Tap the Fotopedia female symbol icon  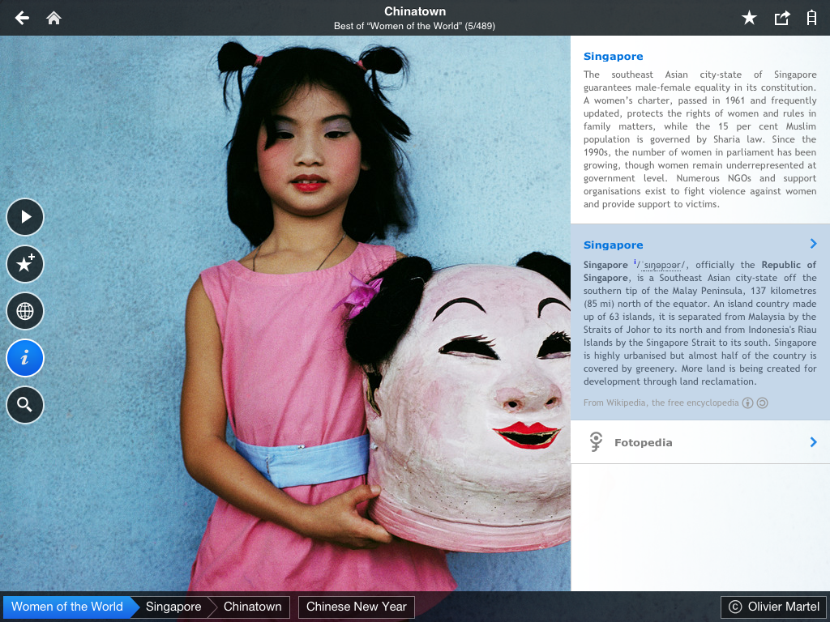(596, 441)
